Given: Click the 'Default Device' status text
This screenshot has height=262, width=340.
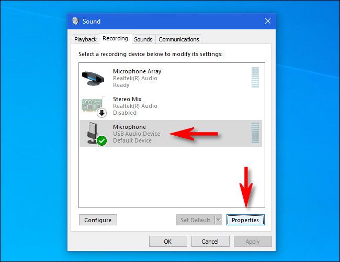Looking at the screenshot, I should (132, 140).
